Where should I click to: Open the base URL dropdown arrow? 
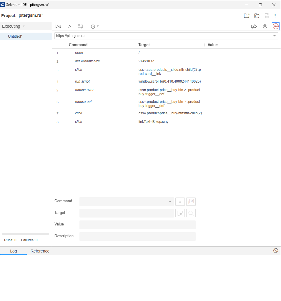click(275, 36)
